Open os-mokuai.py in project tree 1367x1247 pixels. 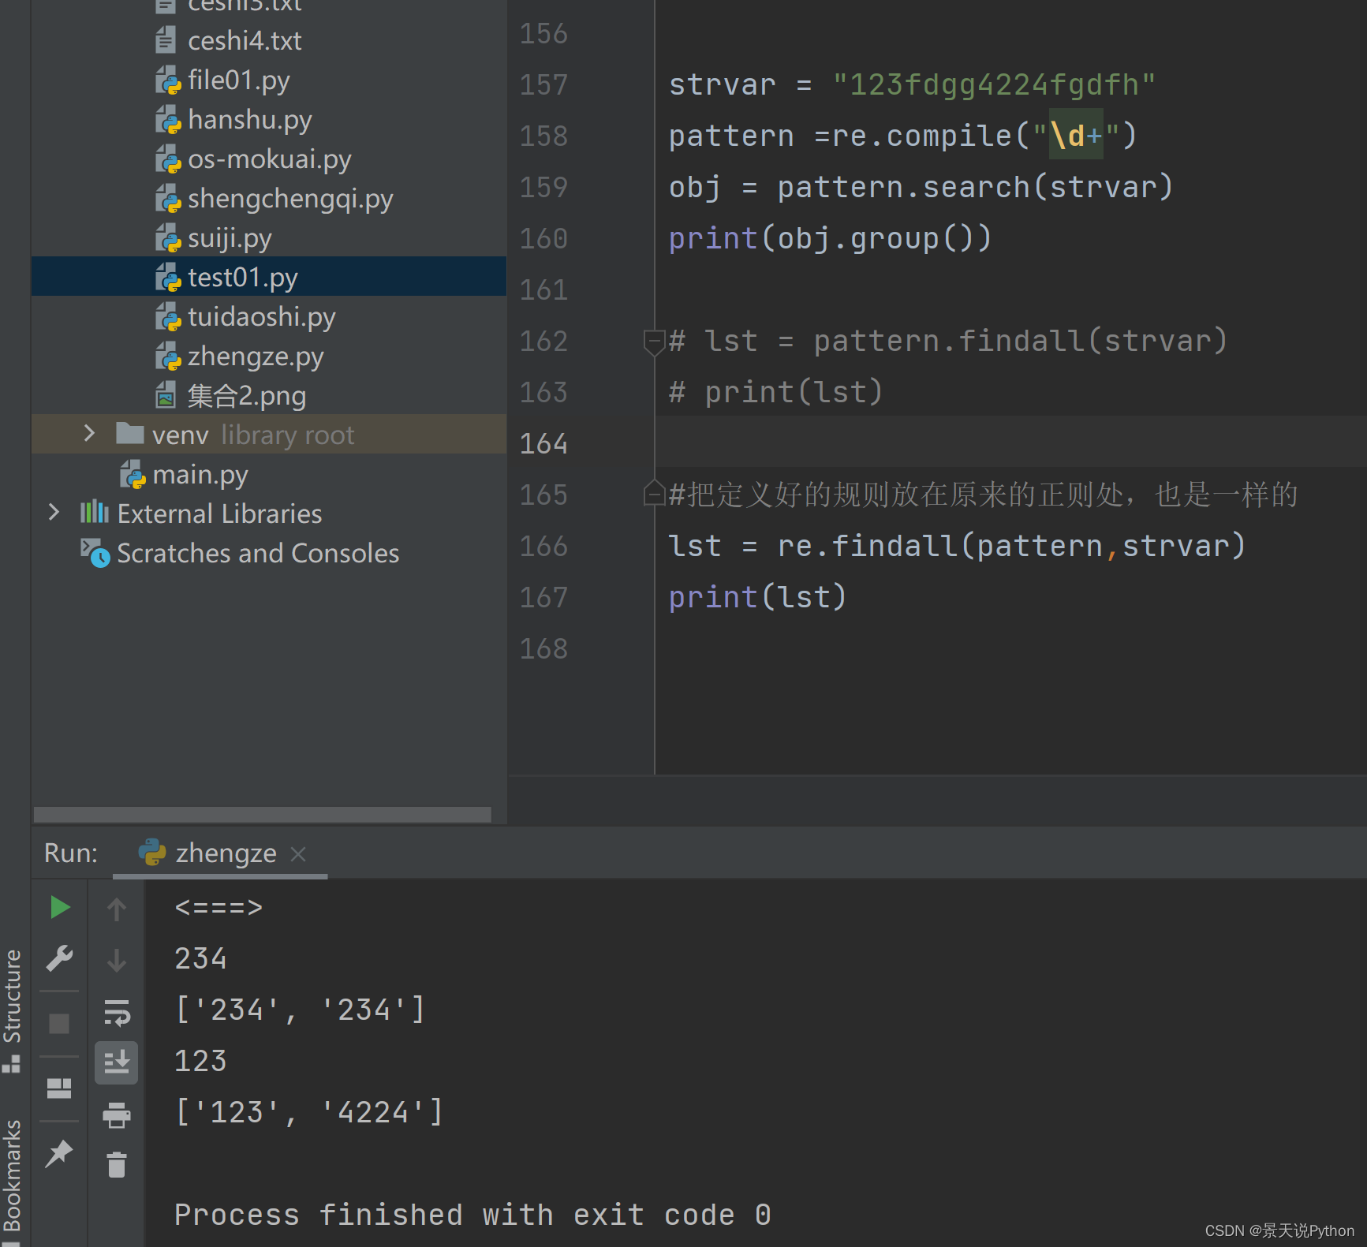269,159
